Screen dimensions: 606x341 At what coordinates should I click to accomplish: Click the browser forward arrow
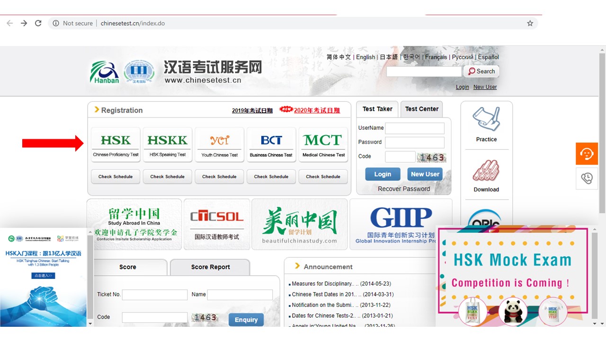[24, 23]
